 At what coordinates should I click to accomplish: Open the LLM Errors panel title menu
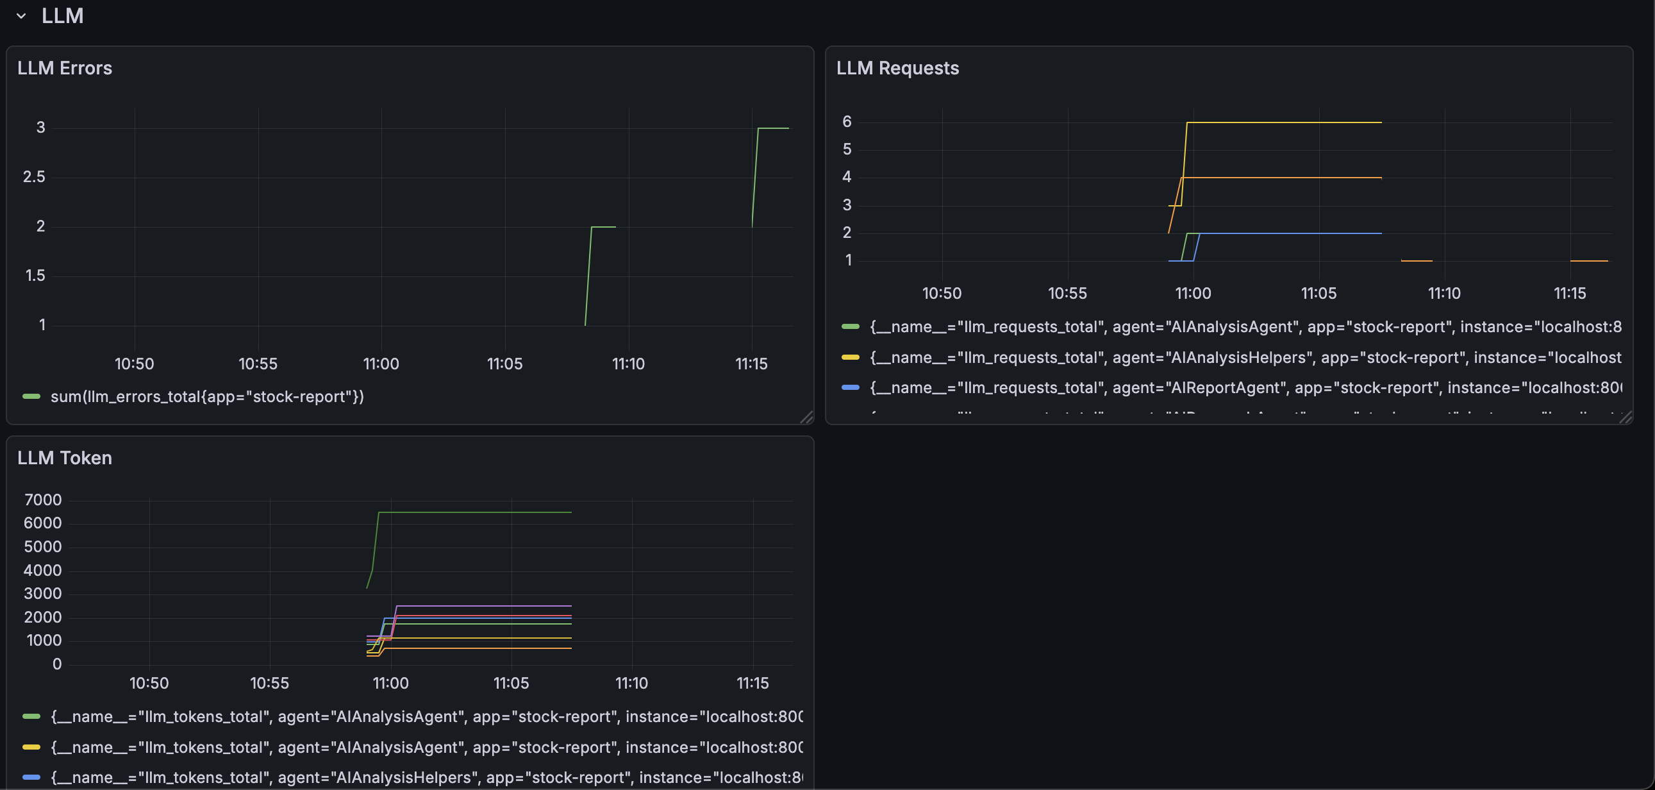[x=64, y=68]
